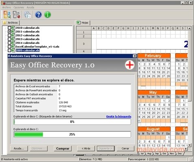Image resolution: width=194 pixels, height=162 pixels.
Task: Click the spreadsheet scroll-down arrow
Action: coord(190,145)
